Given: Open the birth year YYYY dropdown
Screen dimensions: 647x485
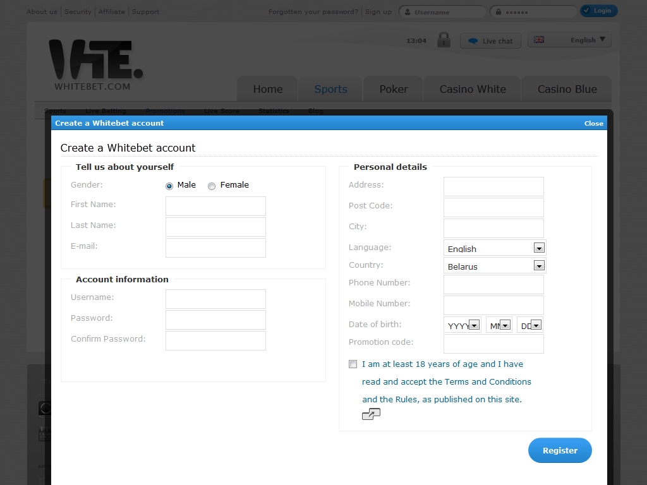Looking at the screenshot, I should [474, 325].
